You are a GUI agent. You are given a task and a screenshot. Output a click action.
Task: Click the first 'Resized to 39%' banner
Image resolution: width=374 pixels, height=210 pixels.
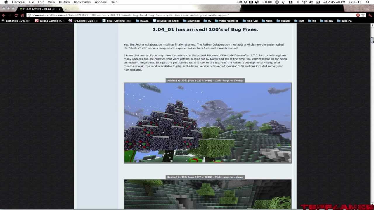pyautogui.click(x=205, y=80)
